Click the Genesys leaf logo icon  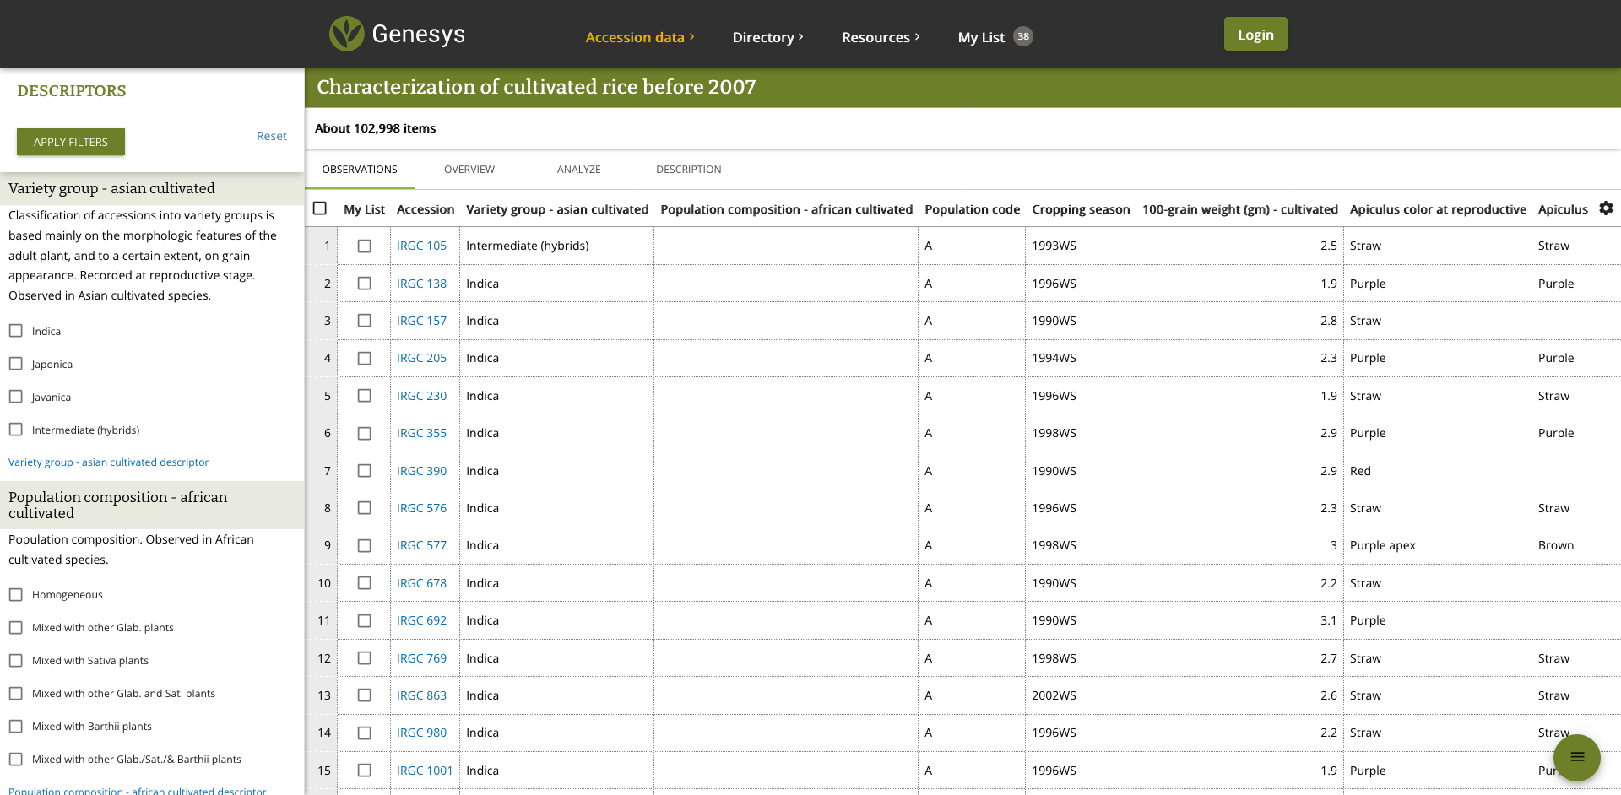click(x=346, y=34)
